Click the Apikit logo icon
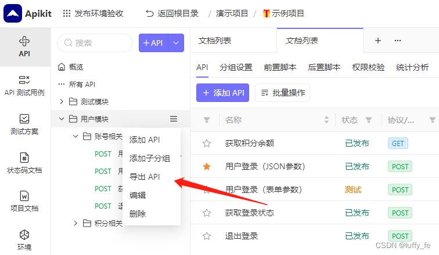The width and height of the screenshot is (439, 255). pos(13,13)
